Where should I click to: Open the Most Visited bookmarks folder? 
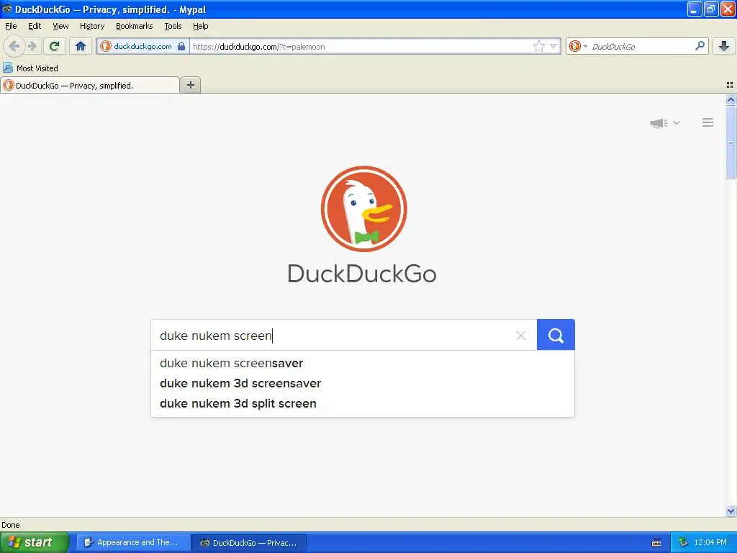coord(30,68)
